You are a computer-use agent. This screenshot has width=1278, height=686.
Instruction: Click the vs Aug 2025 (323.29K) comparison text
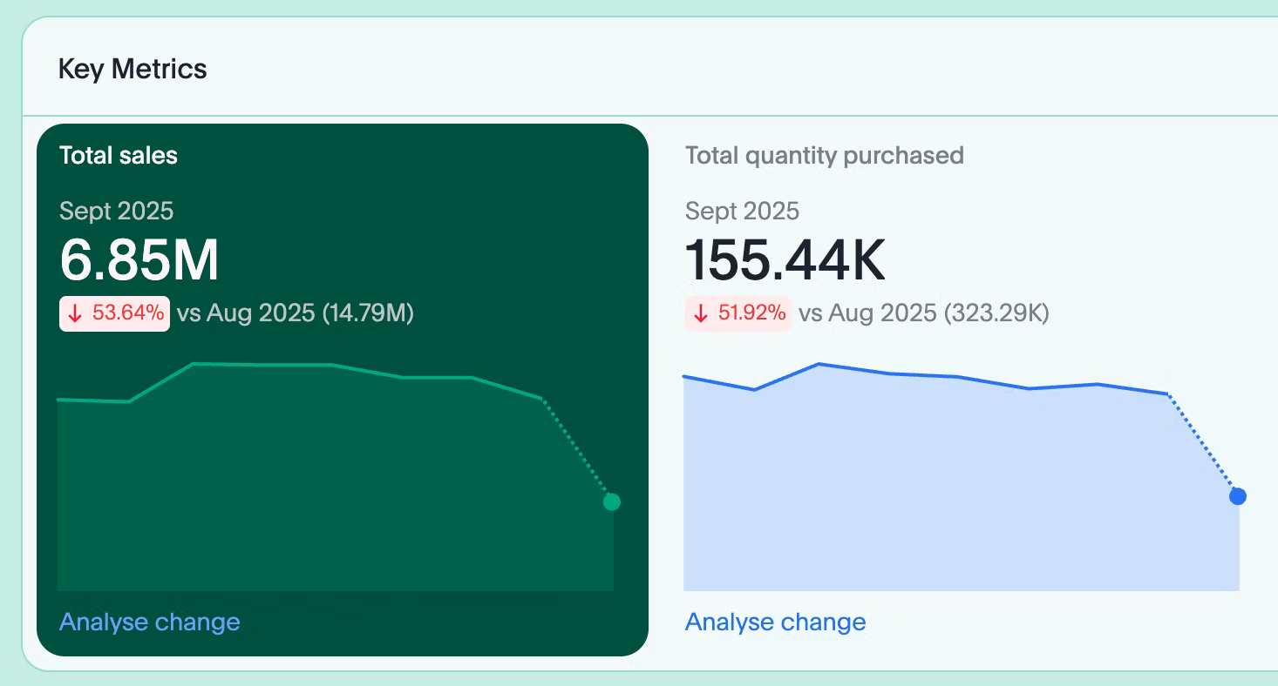tap(924, 314)
